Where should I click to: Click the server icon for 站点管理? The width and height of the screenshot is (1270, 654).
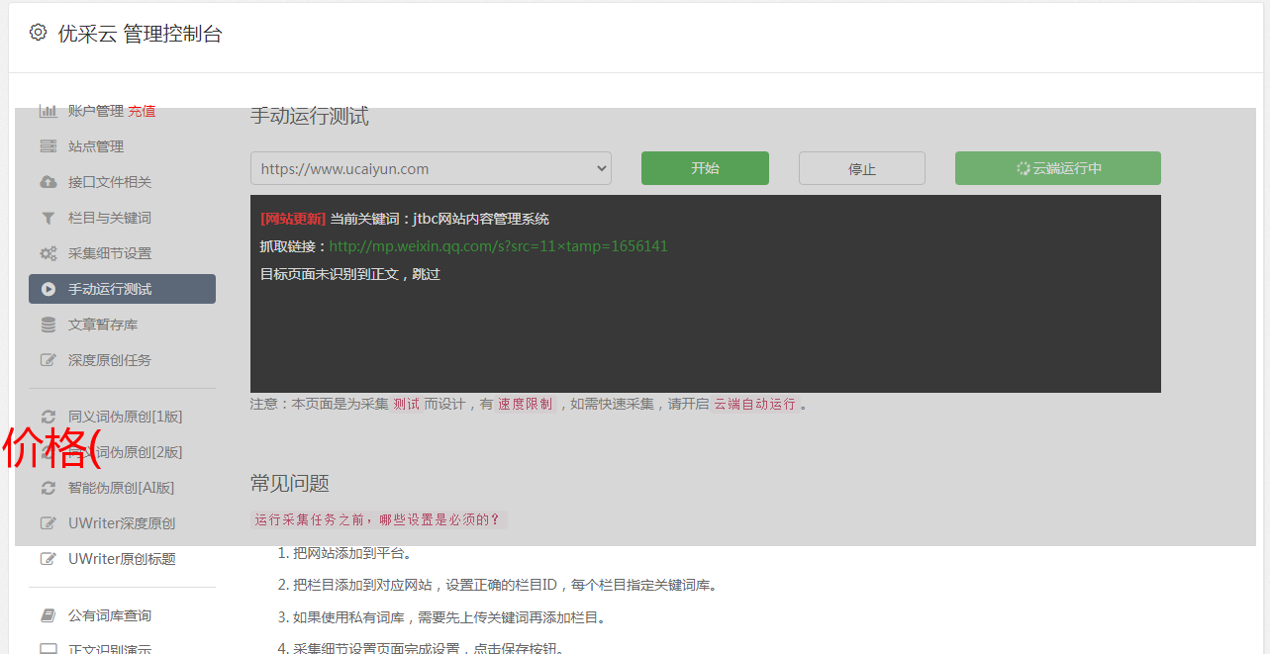pyautogui.click(x=48, y=146)
